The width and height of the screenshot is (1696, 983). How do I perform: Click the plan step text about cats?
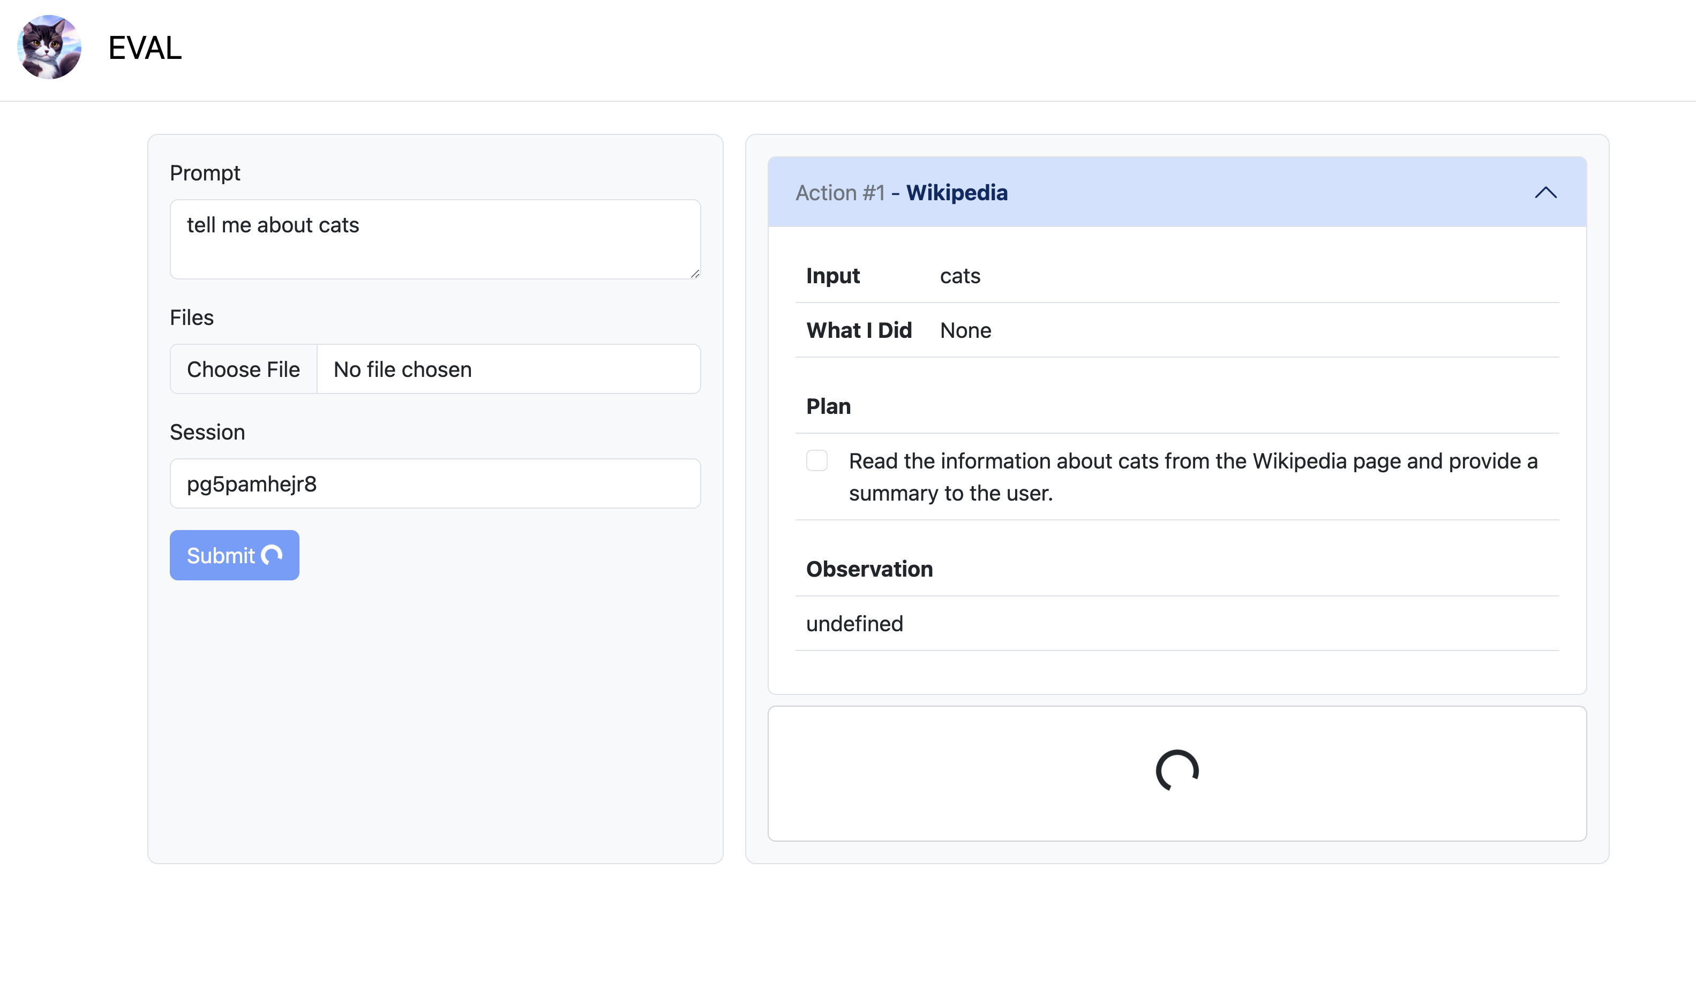tap(1192, 477)
